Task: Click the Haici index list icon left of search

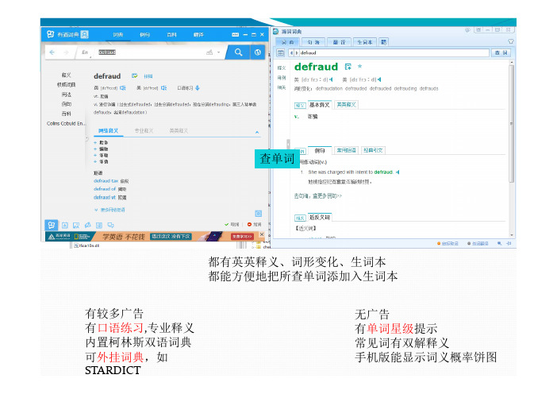Action: click(281, 53)
